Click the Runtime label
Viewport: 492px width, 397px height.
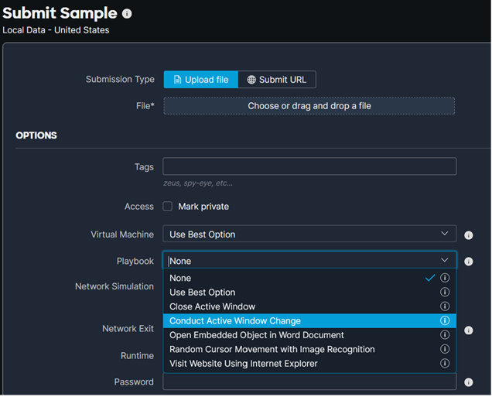(x=137, y=355)
